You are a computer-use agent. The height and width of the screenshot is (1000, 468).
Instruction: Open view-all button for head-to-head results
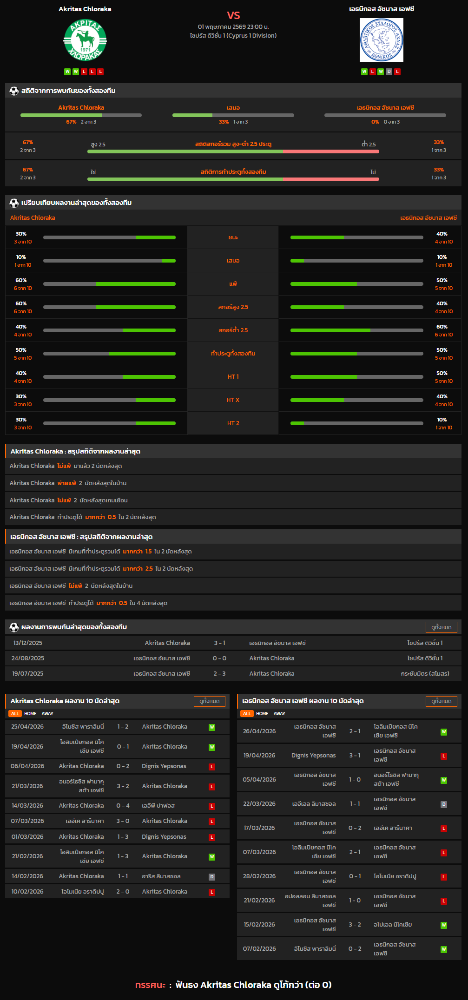click(442, 627)
